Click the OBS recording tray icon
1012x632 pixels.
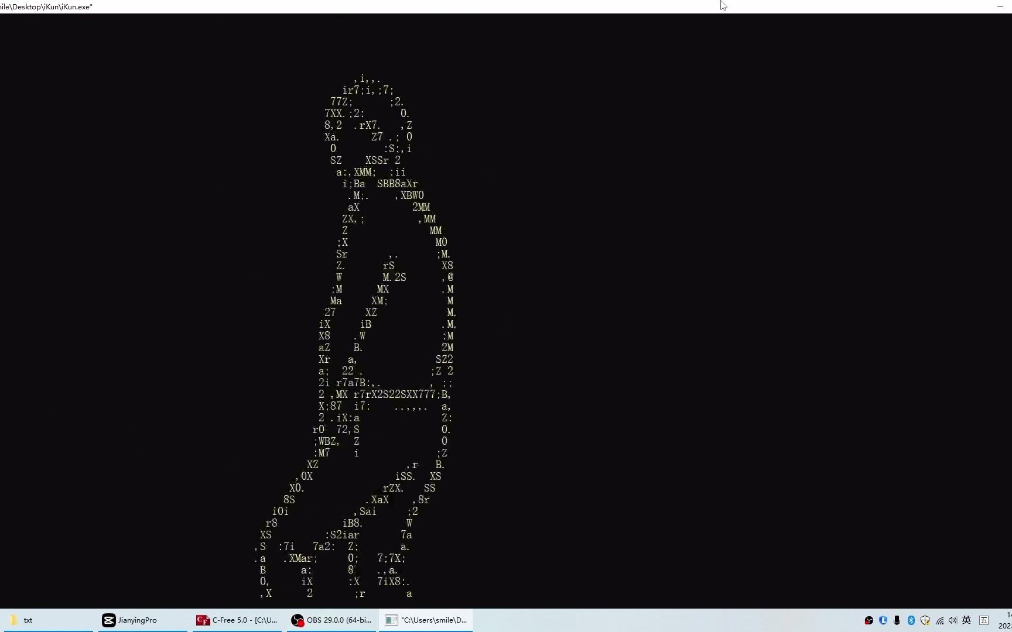[869, 620]
